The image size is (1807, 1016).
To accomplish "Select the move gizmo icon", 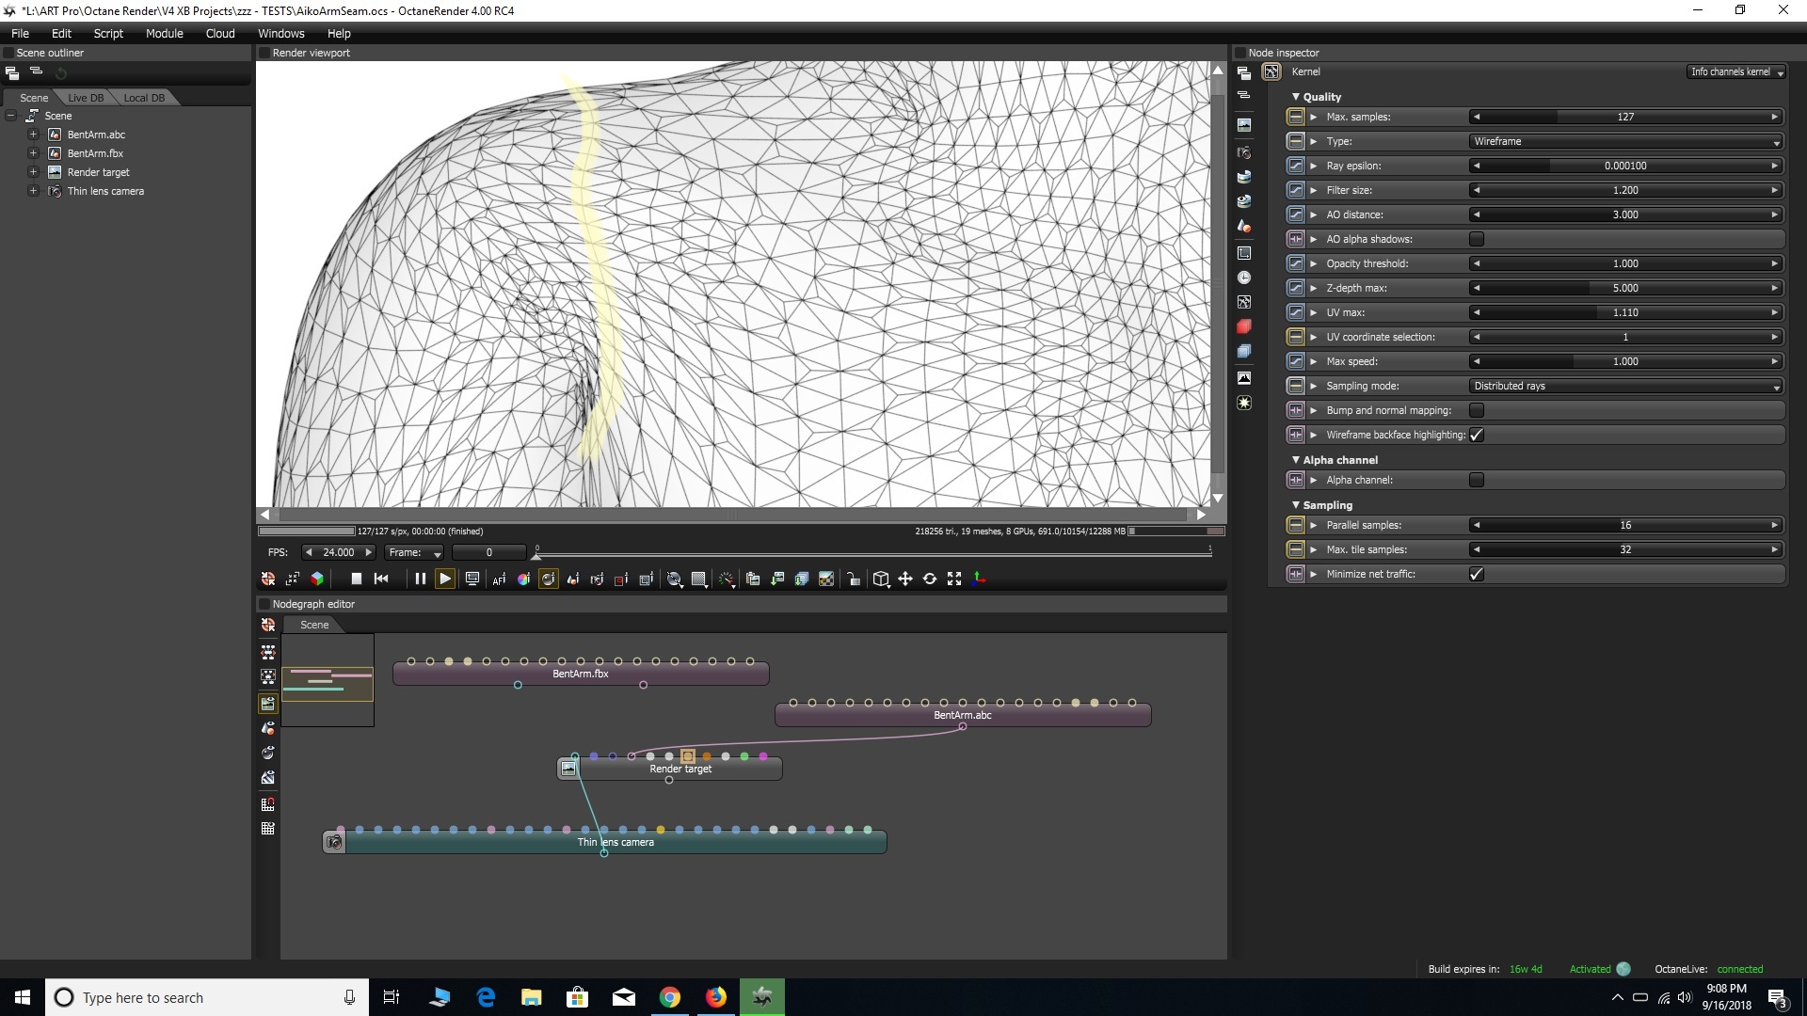I will [x=905, y=579].
